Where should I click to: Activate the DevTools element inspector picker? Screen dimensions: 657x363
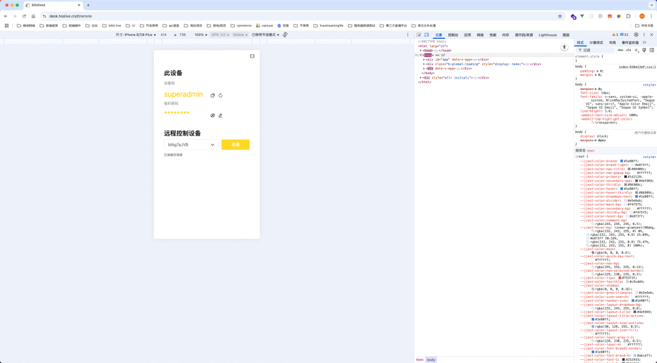coord(419,35)
